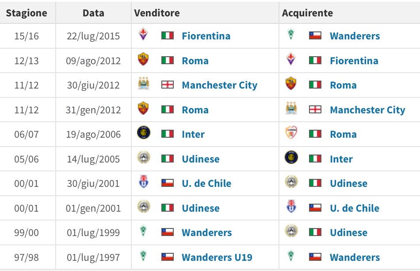Open Manchester City link in buyer column
420x271 pixels.
pos(367,110)
